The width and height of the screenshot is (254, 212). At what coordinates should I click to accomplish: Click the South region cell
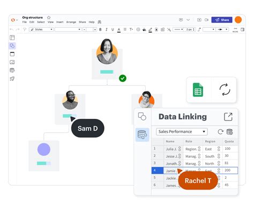(x=213, y=156)
